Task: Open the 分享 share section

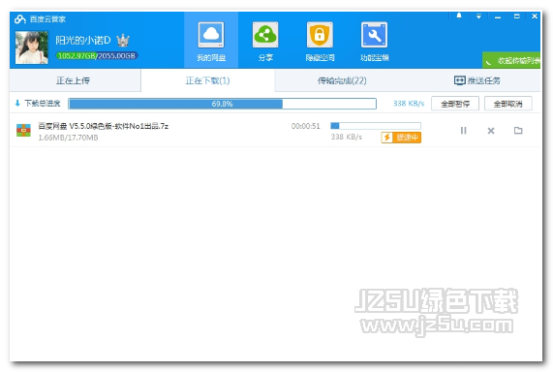Action: (x=265, y=41)
